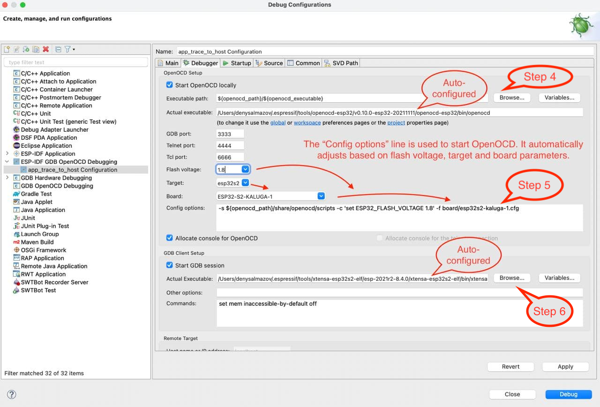
Task: Click the GDB port input field
Action: coord(230,134)
